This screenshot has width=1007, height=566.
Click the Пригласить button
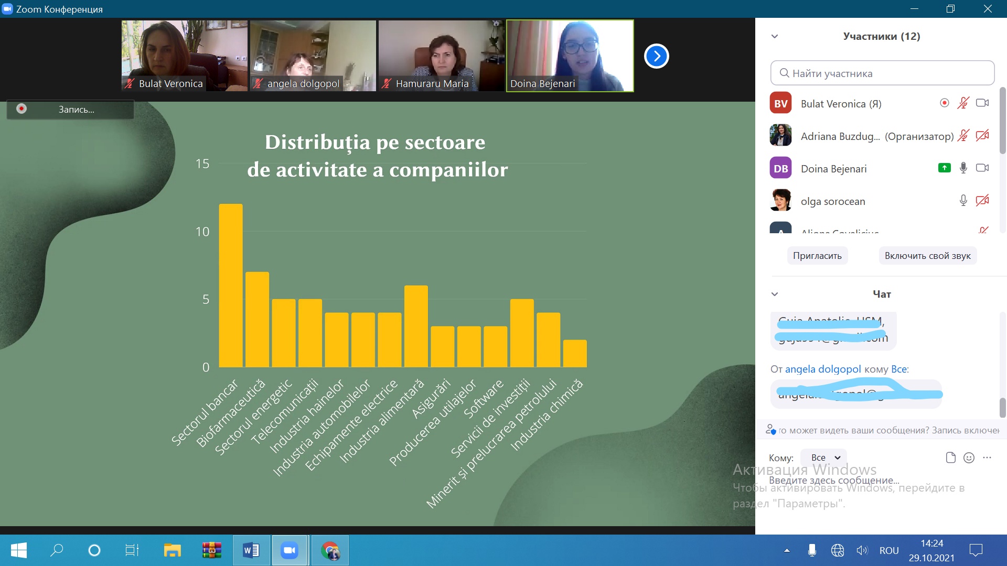[x=817, y=256]
